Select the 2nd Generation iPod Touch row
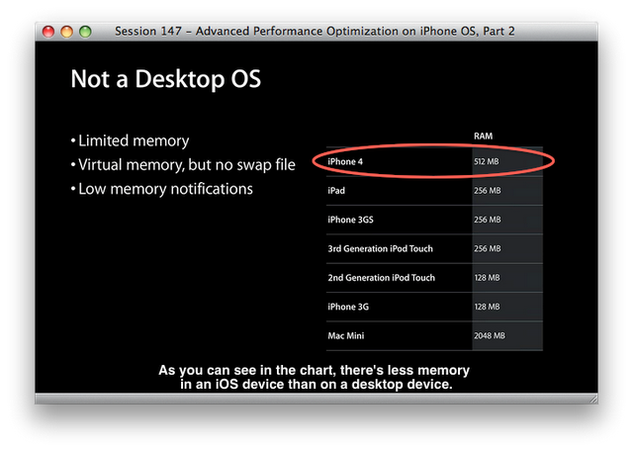Viewport: 633px width, 452px height. [x=381, y=278]
